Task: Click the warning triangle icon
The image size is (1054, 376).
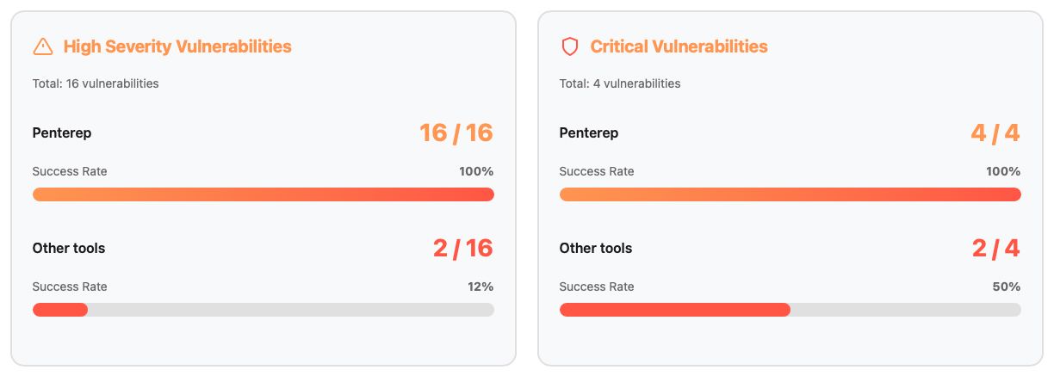Action: click(43, 46)
